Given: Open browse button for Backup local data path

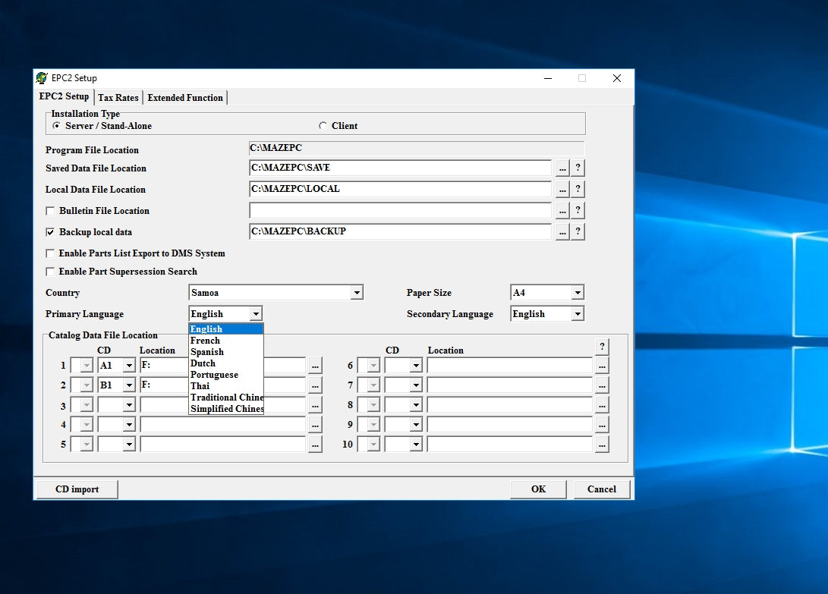Looking at the screenshot, I should [562, 232].
